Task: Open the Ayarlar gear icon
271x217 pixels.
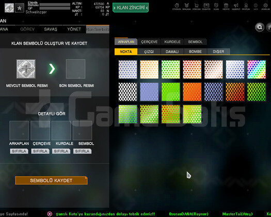Action: tap(266, 6)
